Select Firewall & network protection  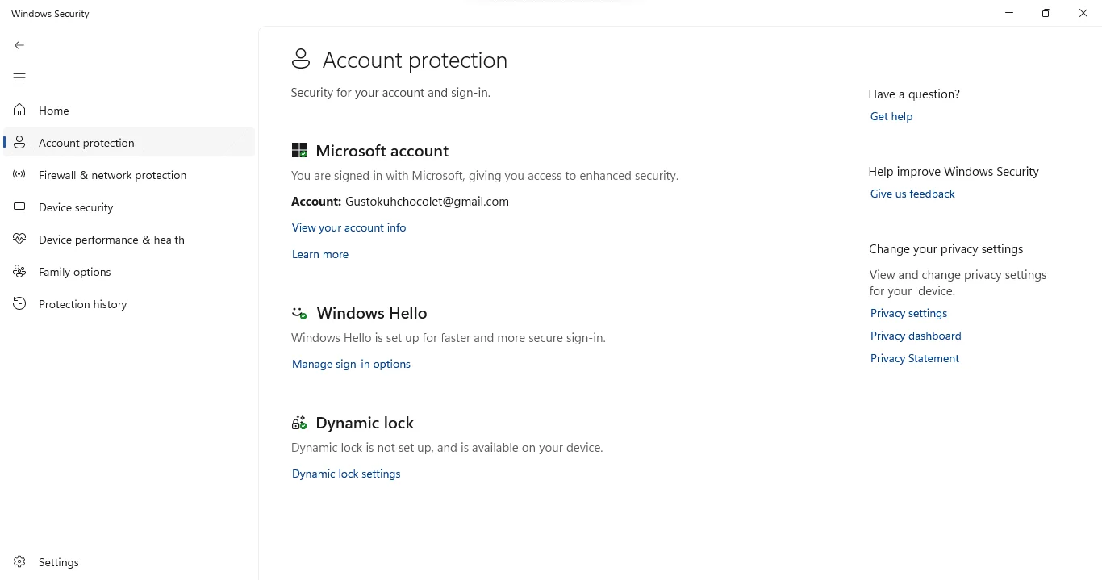click(129, 174)
